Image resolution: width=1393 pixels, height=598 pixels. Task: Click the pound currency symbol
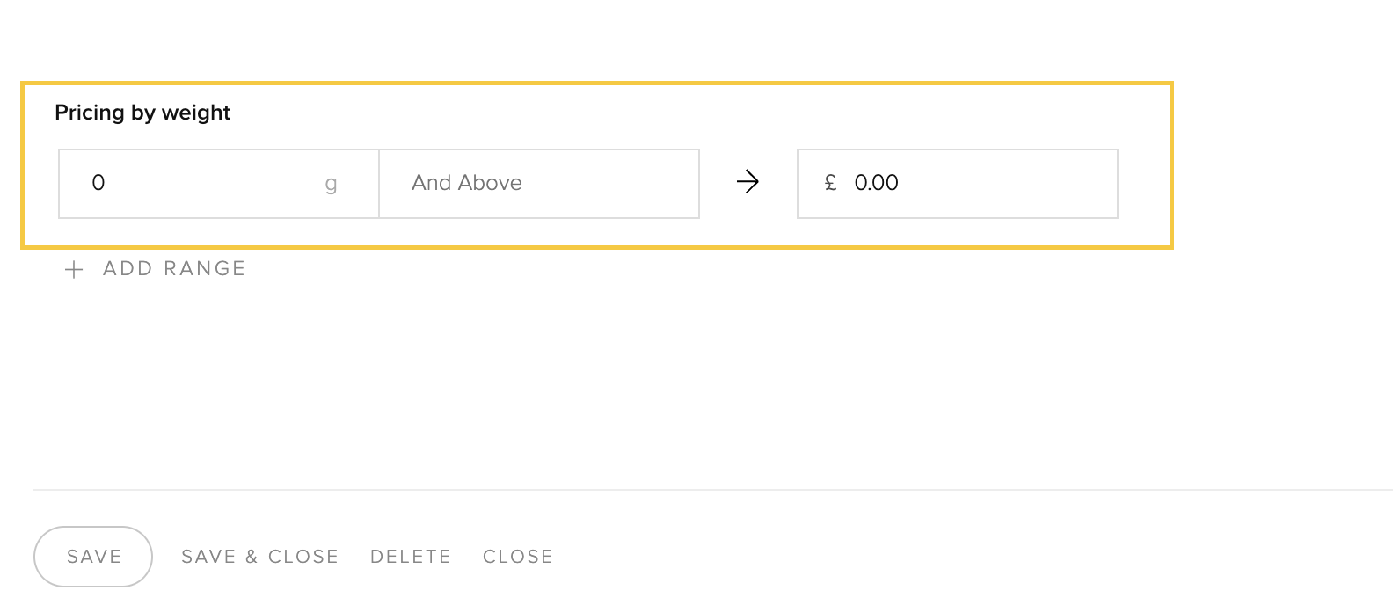[830, 183]
